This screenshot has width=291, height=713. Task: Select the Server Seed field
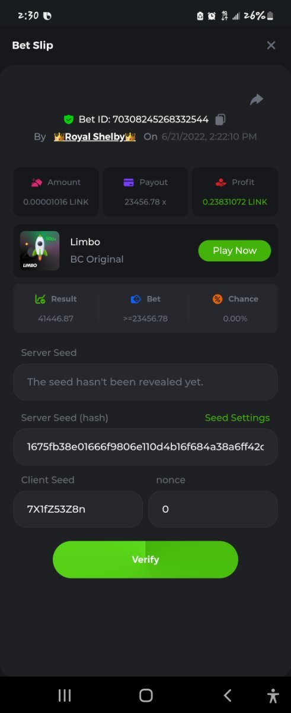coord(145,382)
